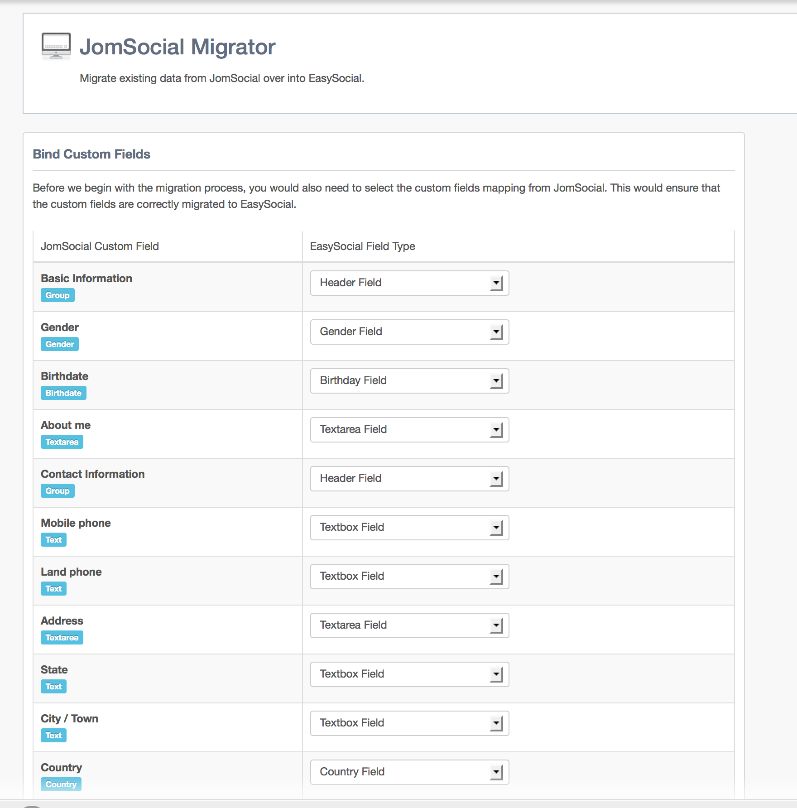The height and width of the screenshot is (808, 797).
Task: Open the Gender field type dropdown
Action: (x=409, y=332)
